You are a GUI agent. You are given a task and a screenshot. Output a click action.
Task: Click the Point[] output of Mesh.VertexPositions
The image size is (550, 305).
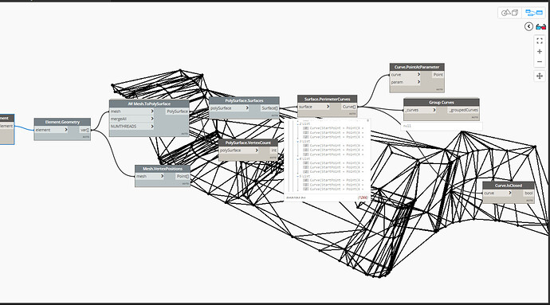(183, 176)
